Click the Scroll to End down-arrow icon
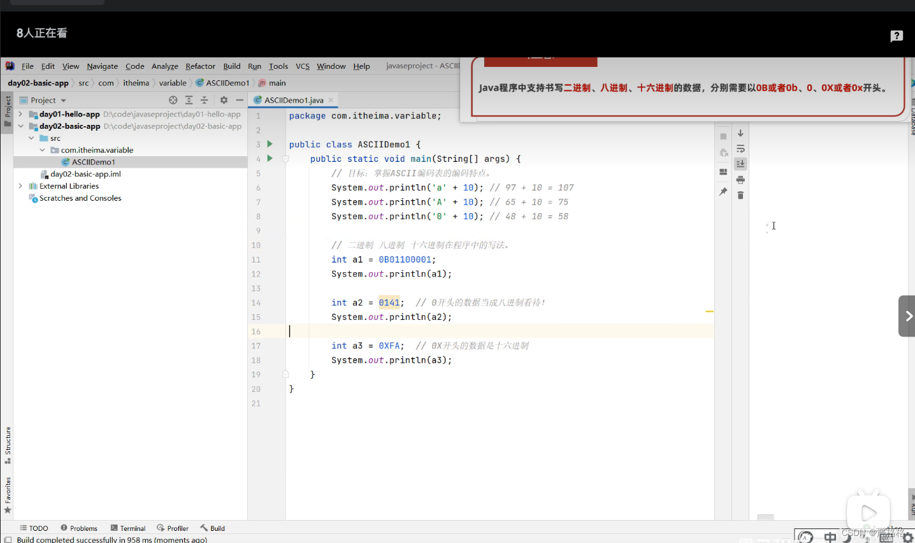Screen dimensions: 915x543 coord(740,133)
